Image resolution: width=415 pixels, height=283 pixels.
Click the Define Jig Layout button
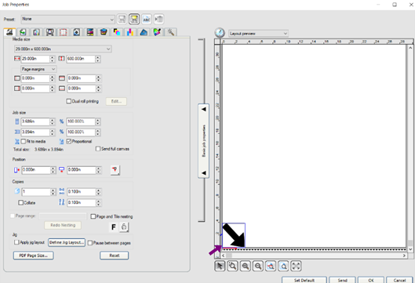(x=67, y=242)
